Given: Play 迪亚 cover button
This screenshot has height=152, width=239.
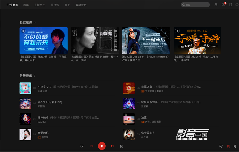Looking at the screenshot, I should click(x=129, y=119).
